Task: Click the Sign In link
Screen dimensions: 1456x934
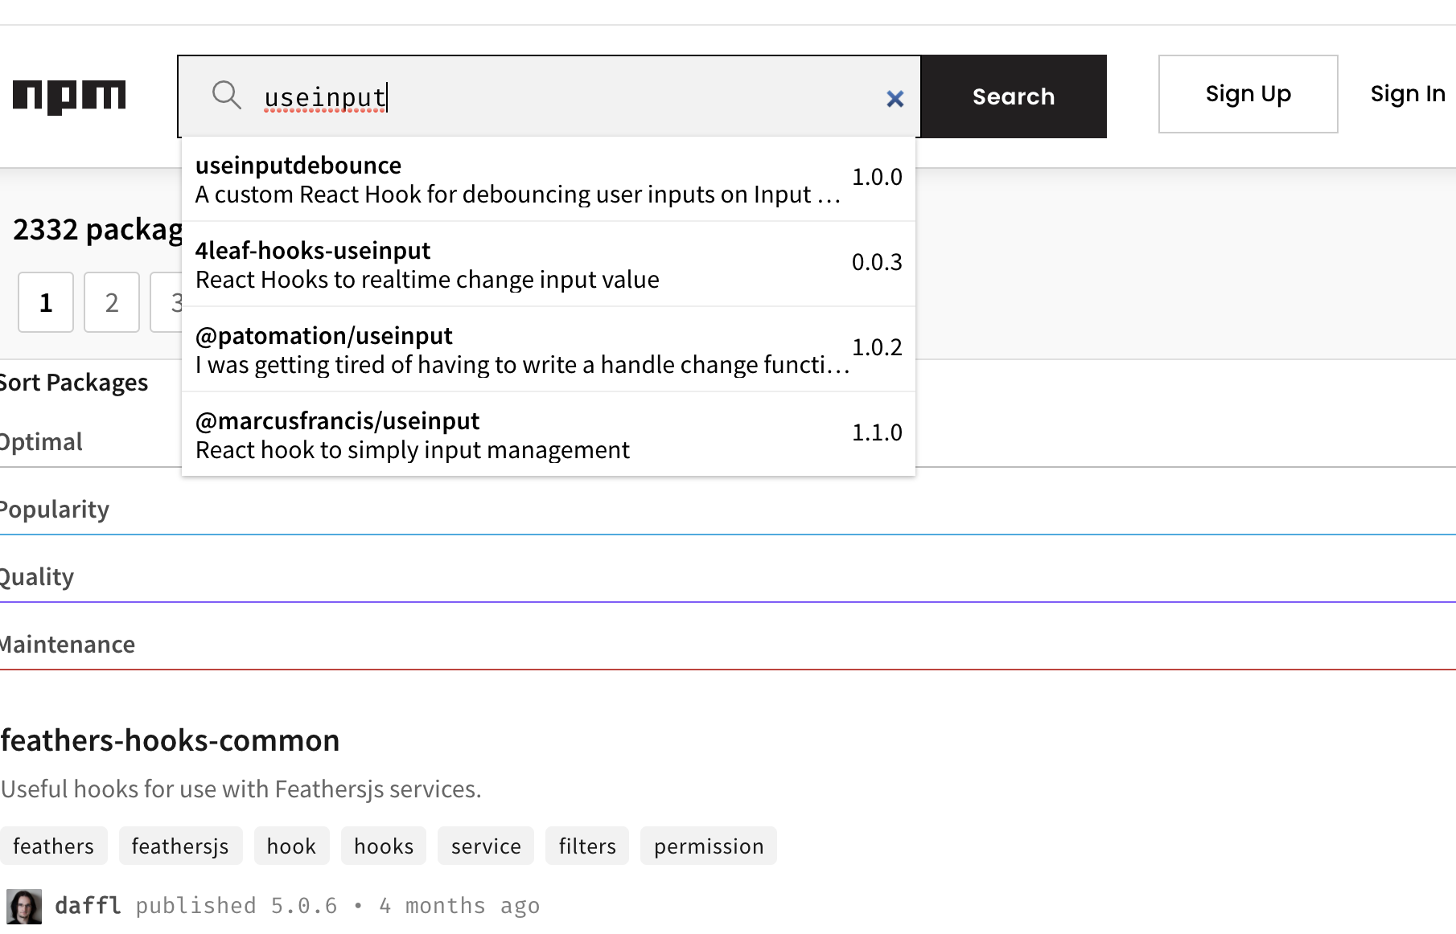Action: (1408, 94)
